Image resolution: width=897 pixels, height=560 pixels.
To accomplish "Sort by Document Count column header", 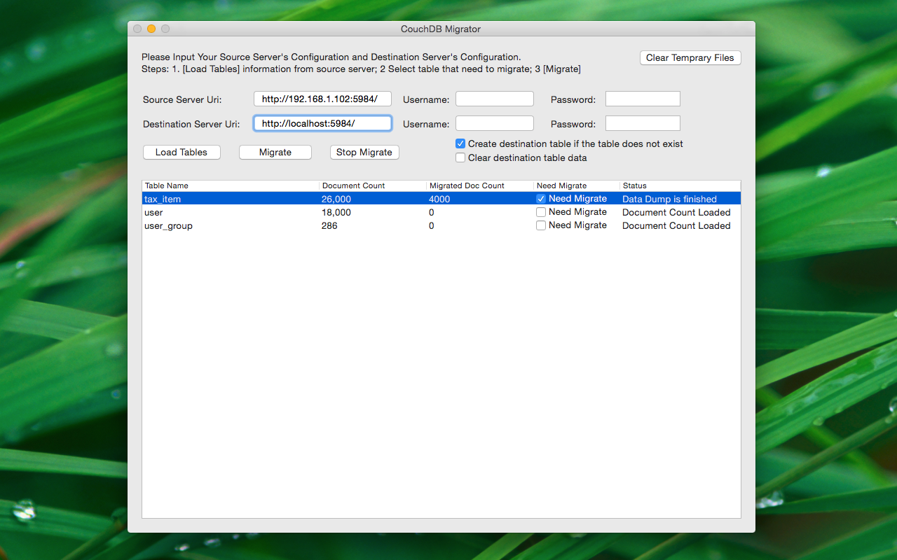I will pyautogui.click(x=372, y=185).
